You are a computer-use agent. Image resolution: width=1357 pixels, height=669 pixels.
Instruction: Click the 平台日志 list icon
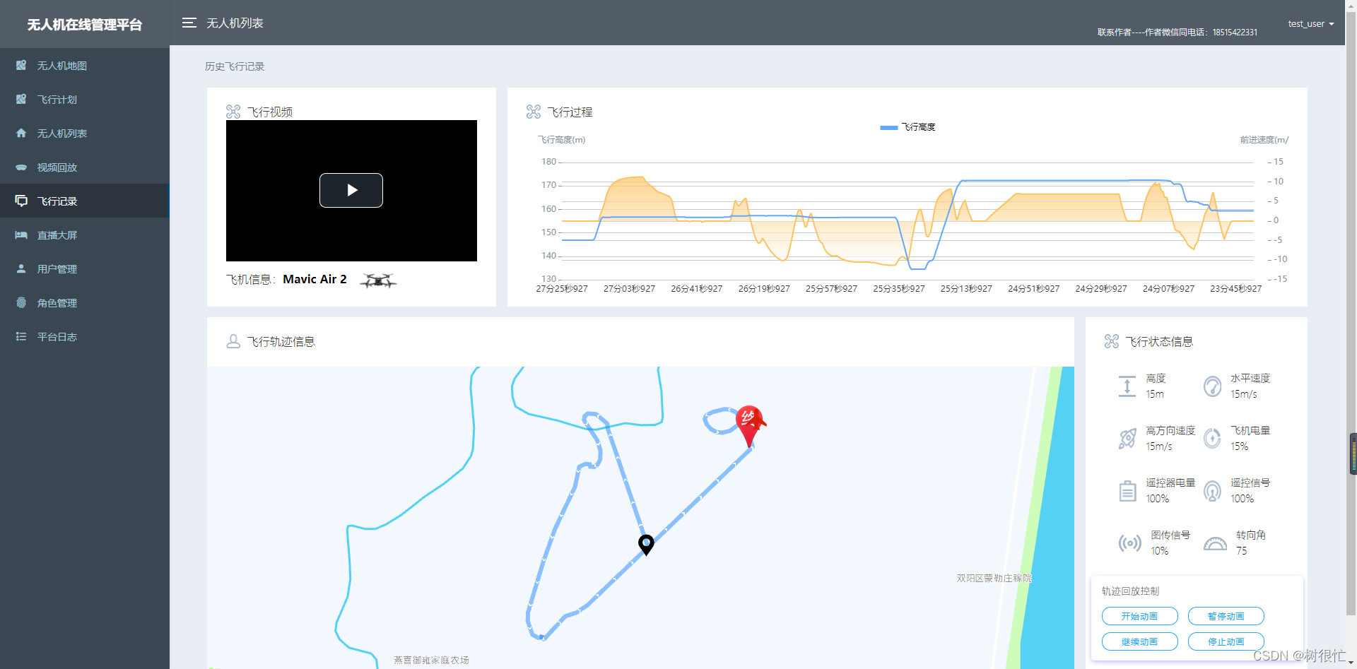21,336
